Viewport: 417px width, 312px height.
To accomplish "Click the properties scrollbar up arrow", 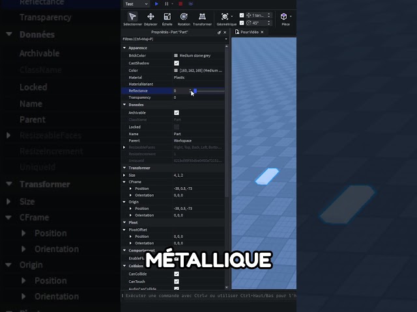I will [227, 46].
